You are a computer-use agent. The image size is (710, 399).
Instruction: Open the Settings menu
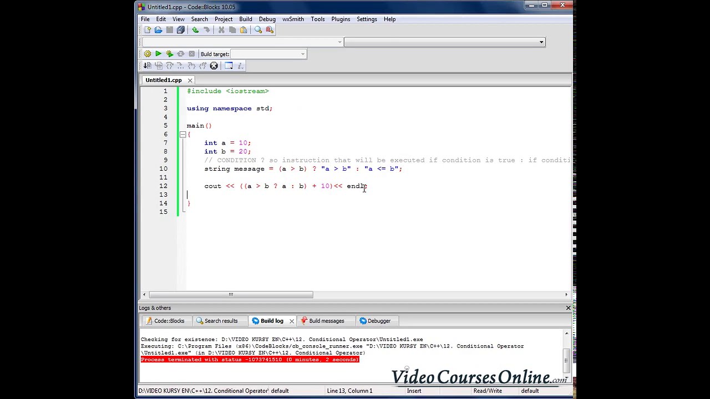point(367,19)
